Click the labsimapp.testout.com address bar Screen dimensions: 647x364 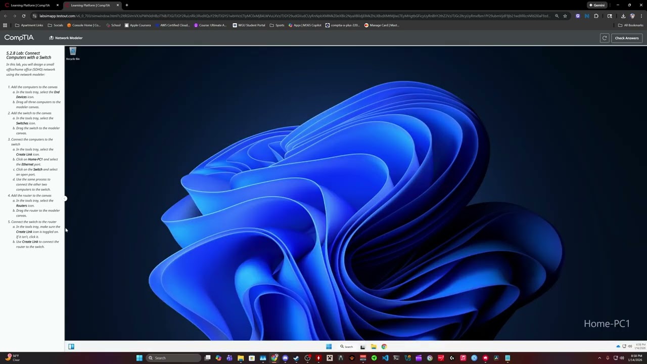[293, 16]
